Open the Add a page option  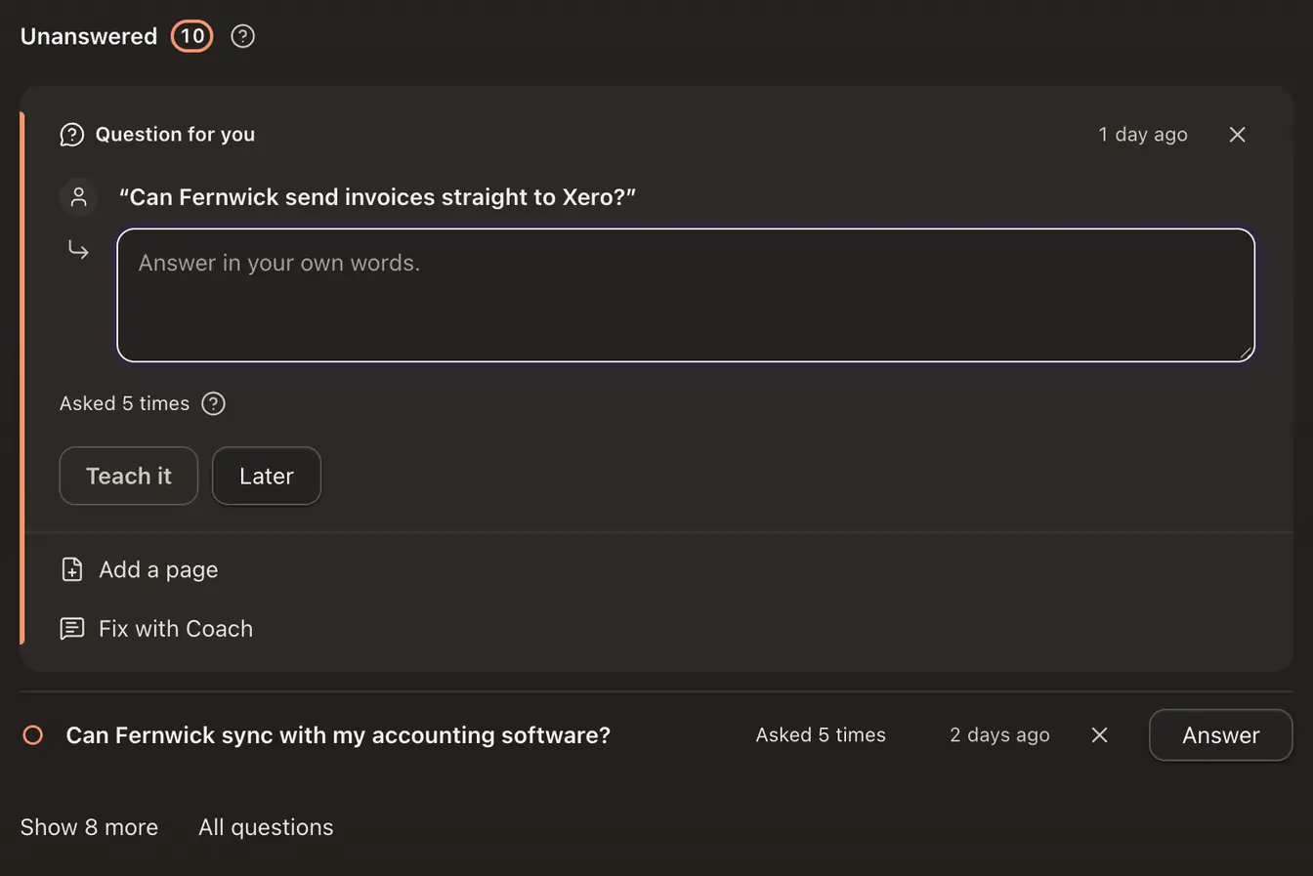click(139, 569)
